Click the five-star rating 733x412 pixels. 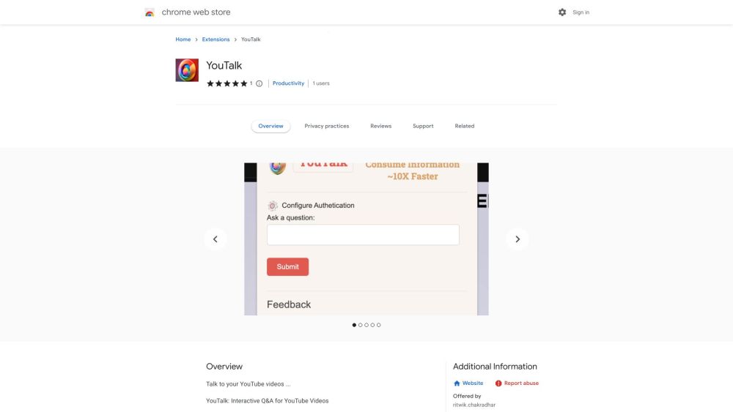[x=226, y=83]
